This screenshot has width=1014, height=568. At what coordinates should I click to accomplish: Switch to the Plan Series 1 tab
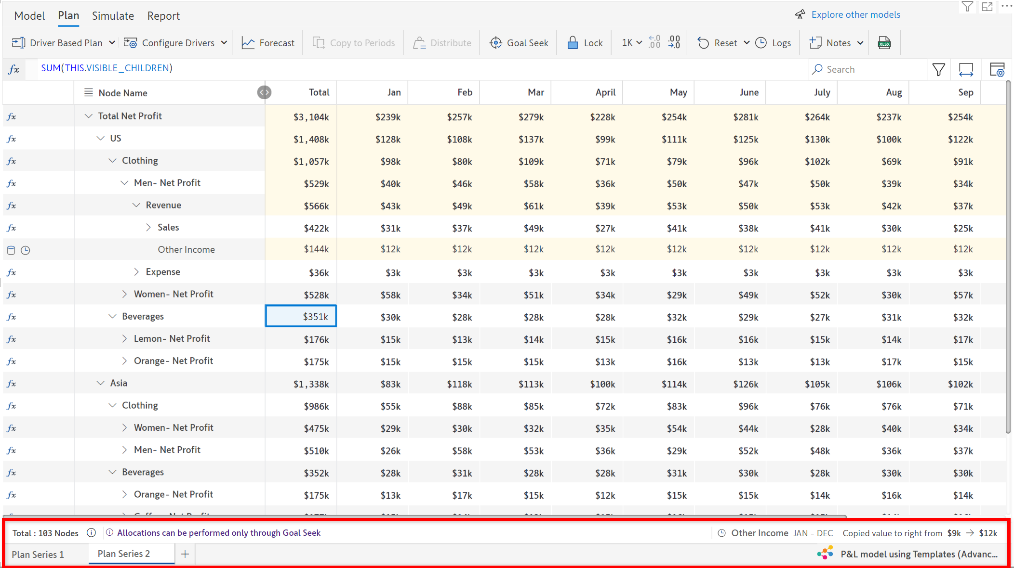click(x=38, y=555)
